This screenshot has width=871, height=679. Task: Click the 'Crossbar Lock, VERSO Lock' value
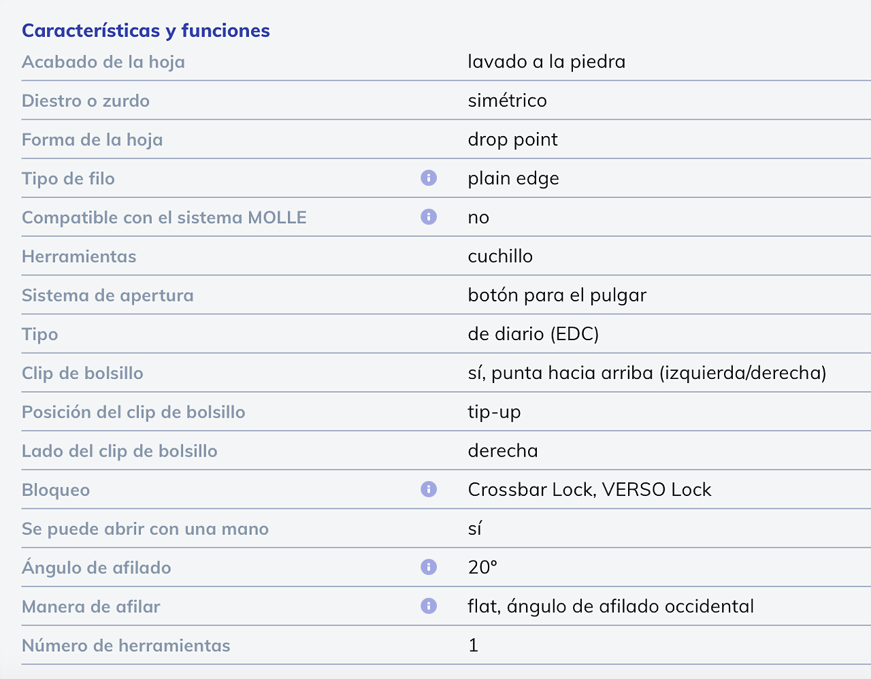click(589, 490)
